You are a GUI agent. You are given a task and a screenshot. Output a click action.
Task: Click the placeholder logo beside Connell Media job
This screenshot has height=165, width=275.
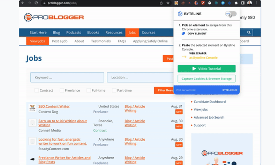pyautogui.click(x=32, y=123)
